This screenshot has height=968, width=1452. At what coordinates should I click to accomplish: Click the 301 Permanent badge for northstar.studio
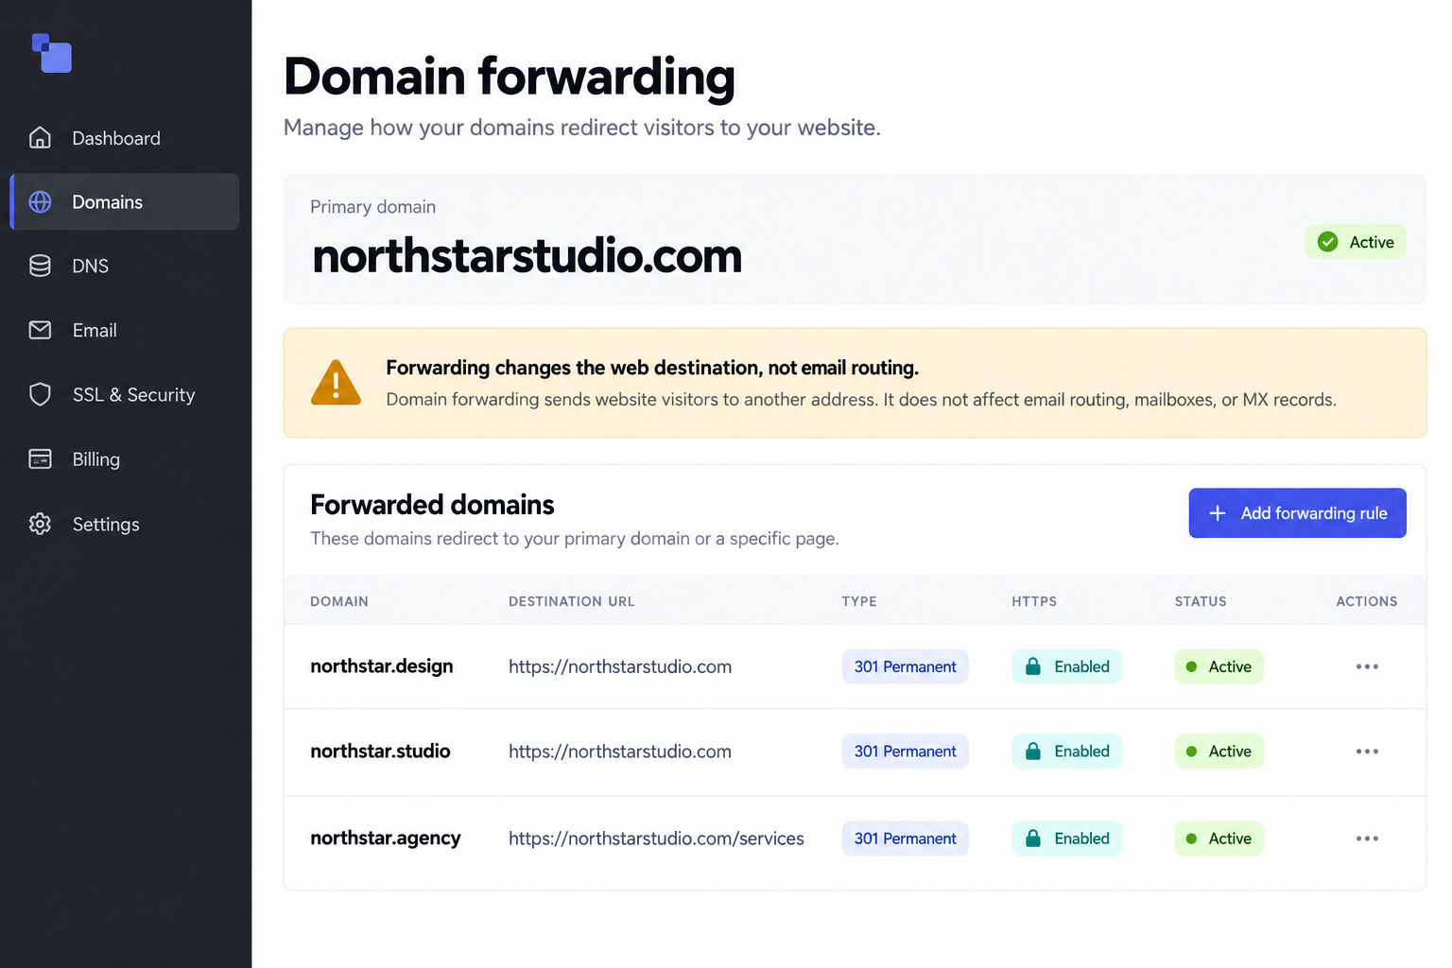click(x=905, y=752)
